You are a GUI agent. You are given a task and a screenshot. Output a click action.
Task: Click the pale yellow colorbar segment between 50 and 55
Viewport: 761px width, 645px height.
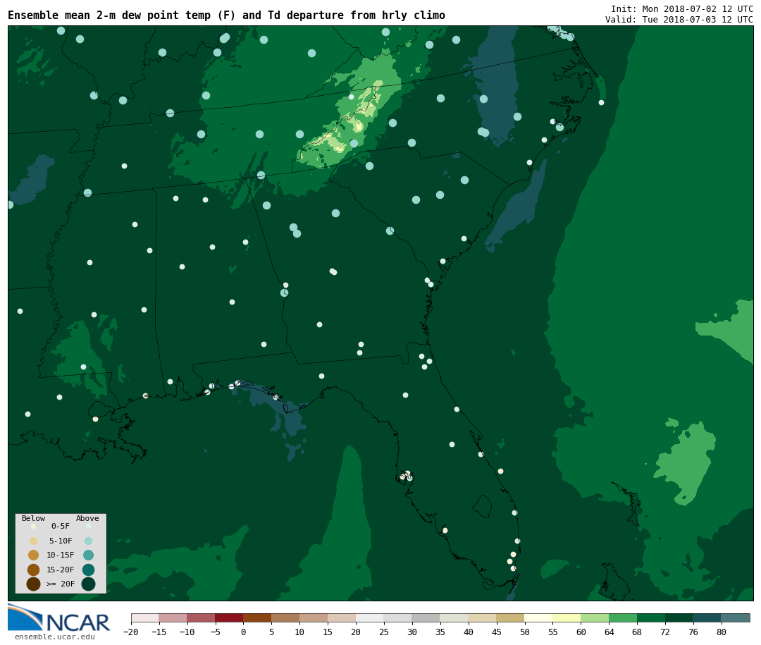click(x=539, y=618)
